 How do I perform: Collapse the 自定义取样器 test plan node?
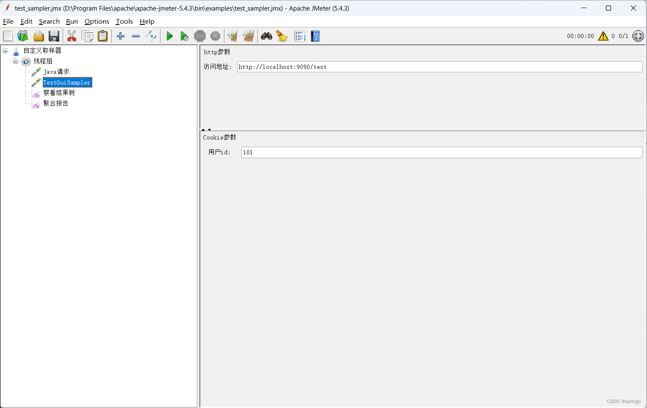6,51
